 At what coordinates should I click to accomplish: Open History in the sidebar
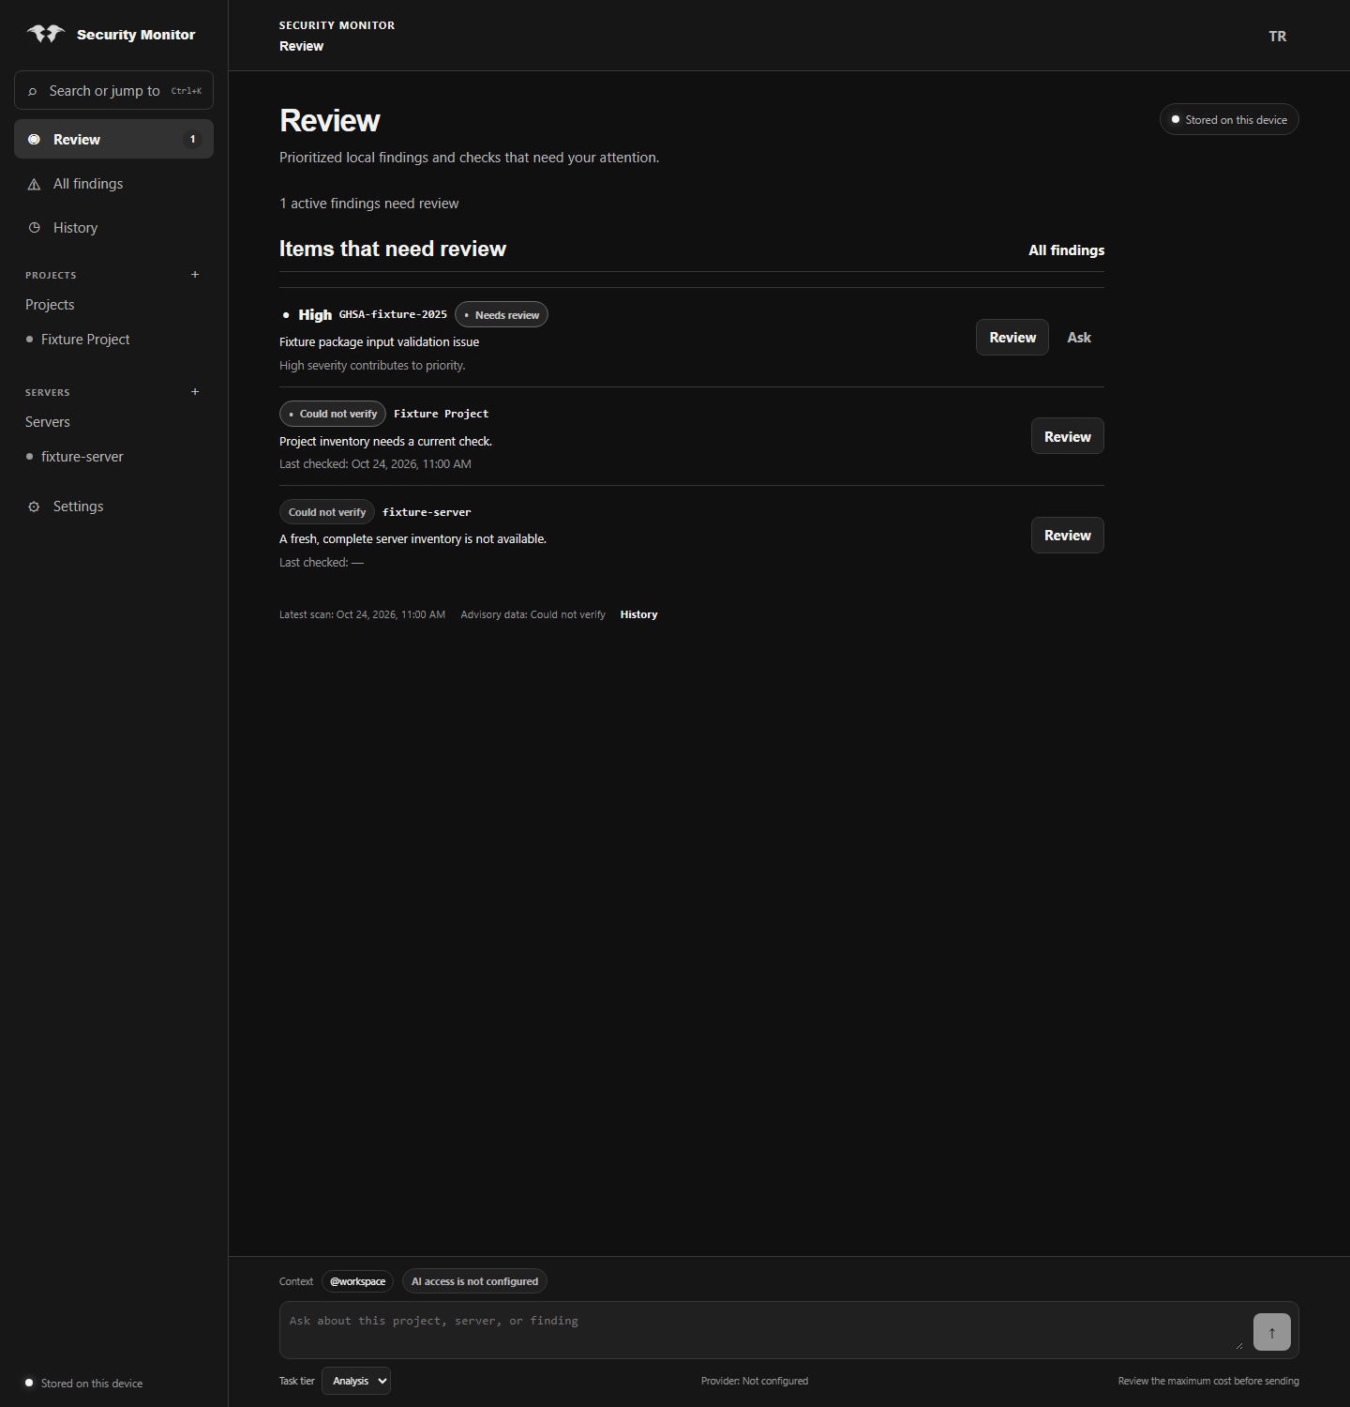113,228
